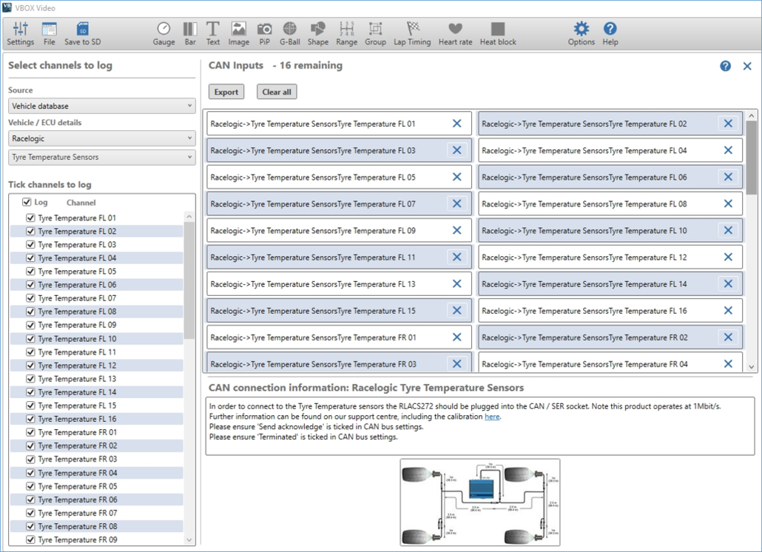The image size is (762, 552).
Task: Remove CAN input FR 02
Action: click(728, 337)
